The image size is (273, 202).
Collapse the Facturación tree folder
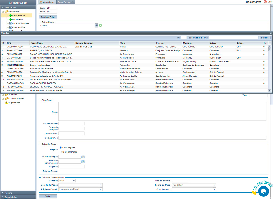(x=3, y=12)
